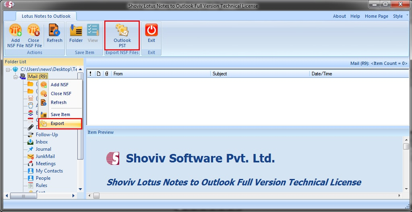Click the People contact icon
The height and width of the screenshot is (212, 412).
31,178
